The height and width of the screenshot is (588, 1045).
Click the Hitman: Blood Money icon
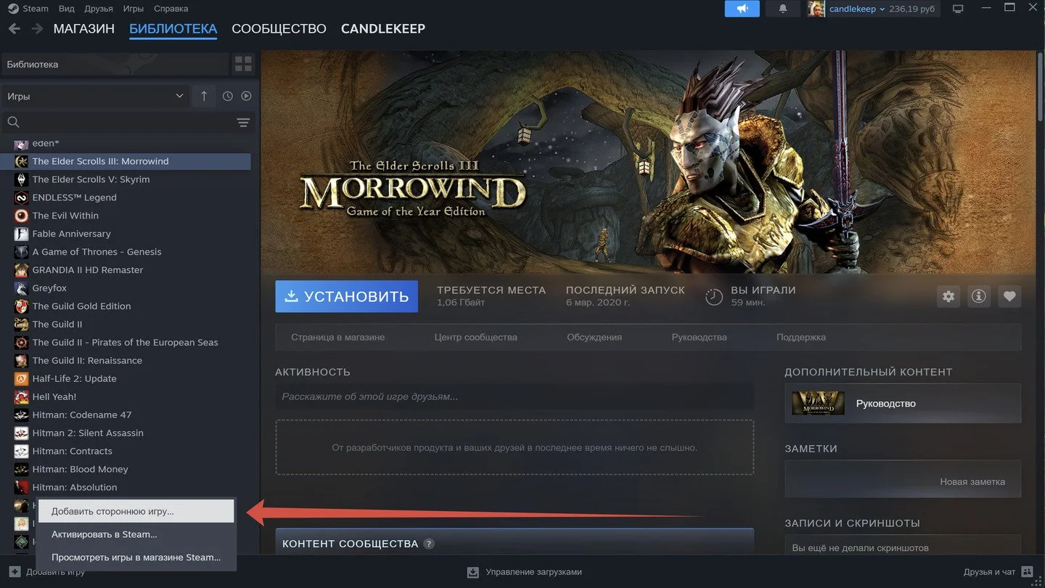click(21, 470)
